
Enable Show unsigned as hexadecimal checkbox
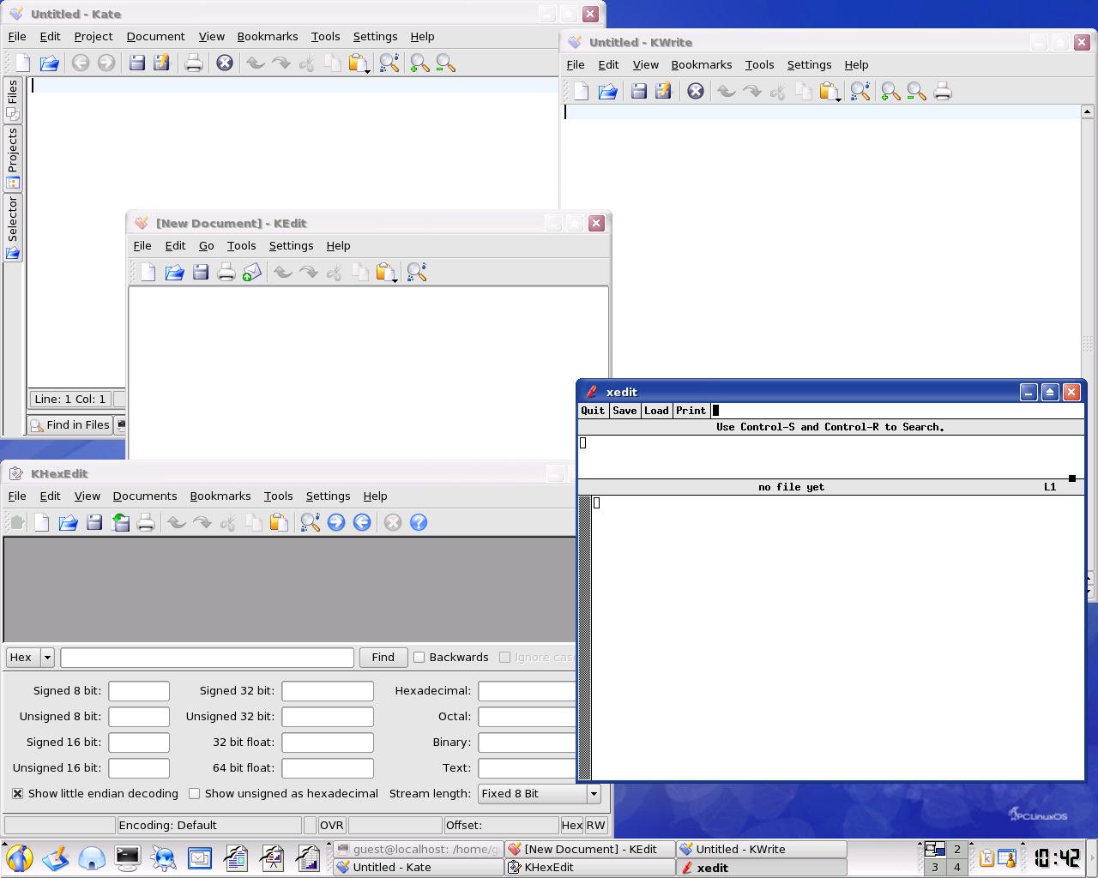click(x=194, y=794)
